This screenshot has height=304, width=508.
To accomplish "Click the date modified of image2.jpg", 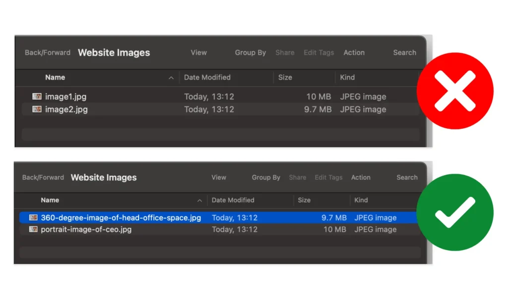I will (x=209, y=109).
